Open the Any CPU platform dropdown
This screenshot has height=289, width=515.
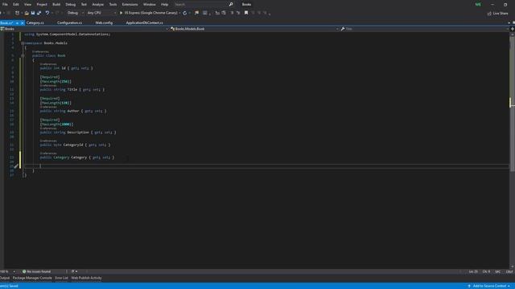(101, 13)
